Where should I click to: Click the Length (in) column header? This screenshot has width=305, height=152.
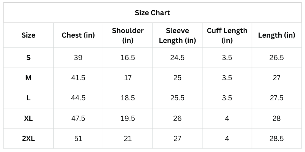coord(276,35)
